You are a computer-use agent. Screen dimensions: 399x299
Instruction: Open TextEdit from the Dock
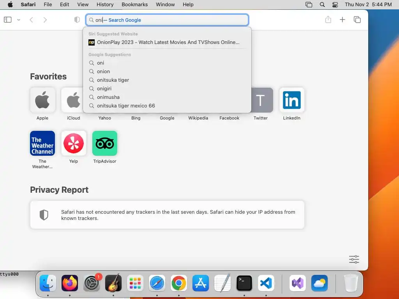click(x=222, y=283)
